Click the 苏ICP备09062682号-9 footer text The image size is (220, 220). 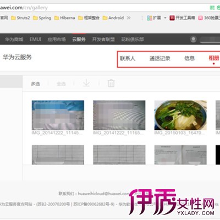pyautogui.click(x=94, y=204)
